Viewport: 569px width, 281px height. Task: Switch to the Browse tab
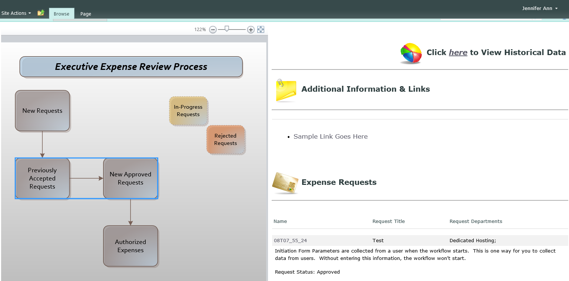point(62,14)
